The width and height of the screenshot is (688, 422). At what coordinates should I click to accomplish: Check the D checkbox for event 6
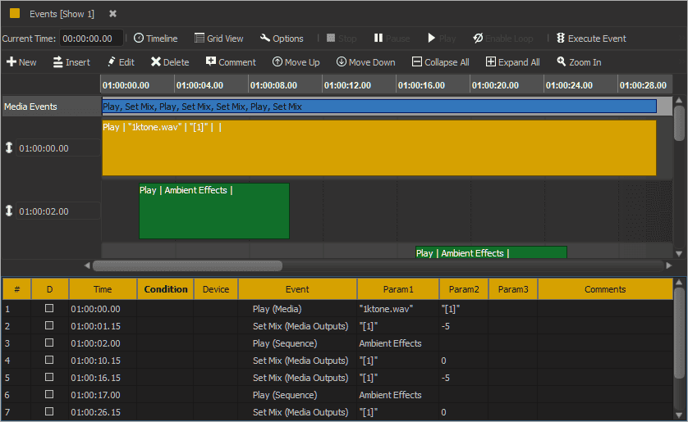[x=49, y=395]
